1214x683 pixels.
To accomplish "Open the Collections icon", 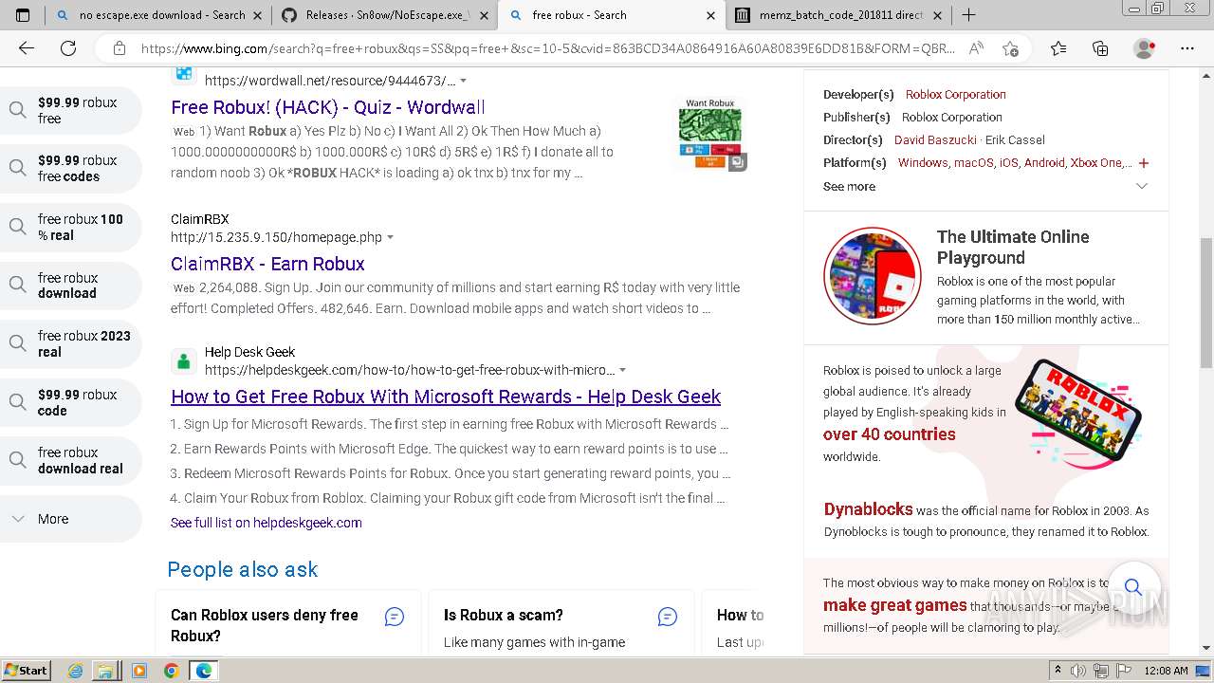I will pyautogui.click(x=1100, y=48).
